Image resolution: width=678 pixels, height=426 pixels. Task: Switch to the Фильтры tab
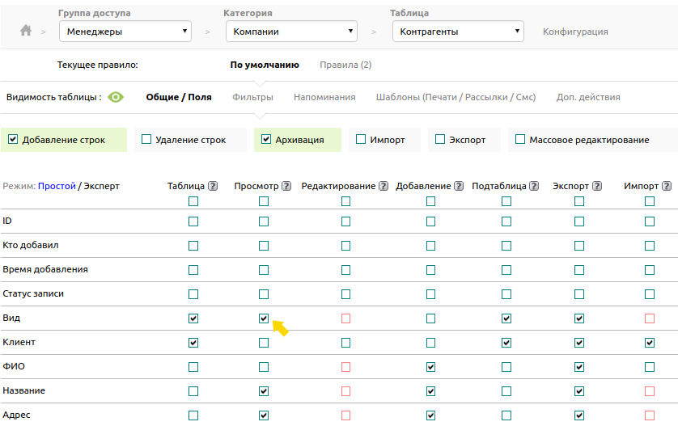[252, 97]
